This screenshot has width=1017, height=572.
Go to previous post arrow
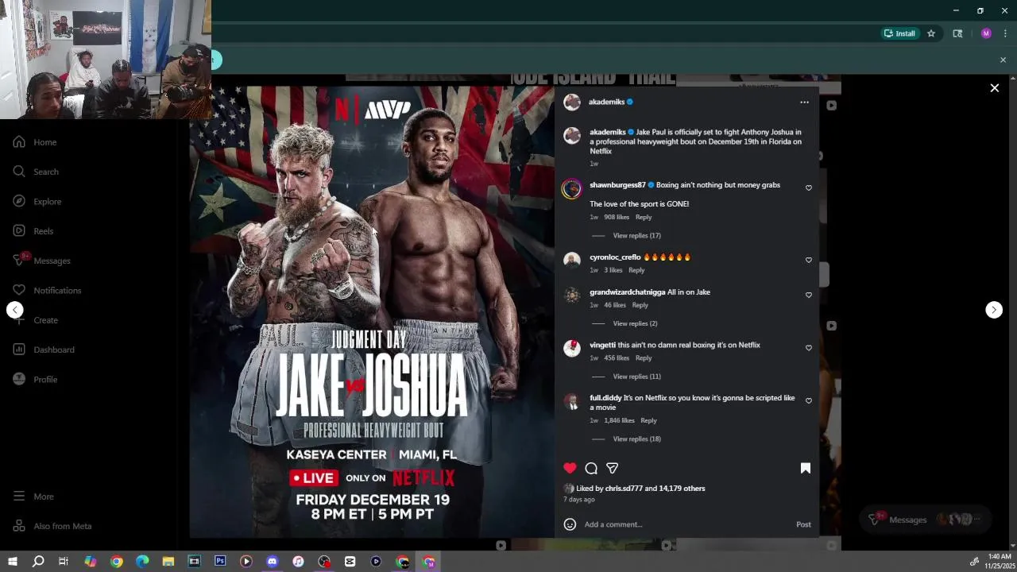(15, 310)
